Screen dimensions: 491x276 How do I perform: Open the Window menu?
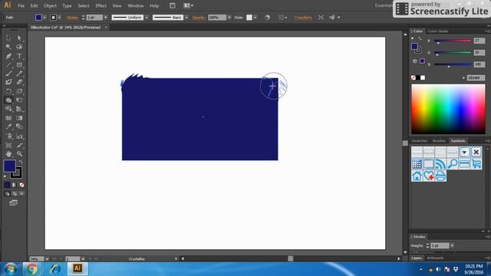point(136,5)
